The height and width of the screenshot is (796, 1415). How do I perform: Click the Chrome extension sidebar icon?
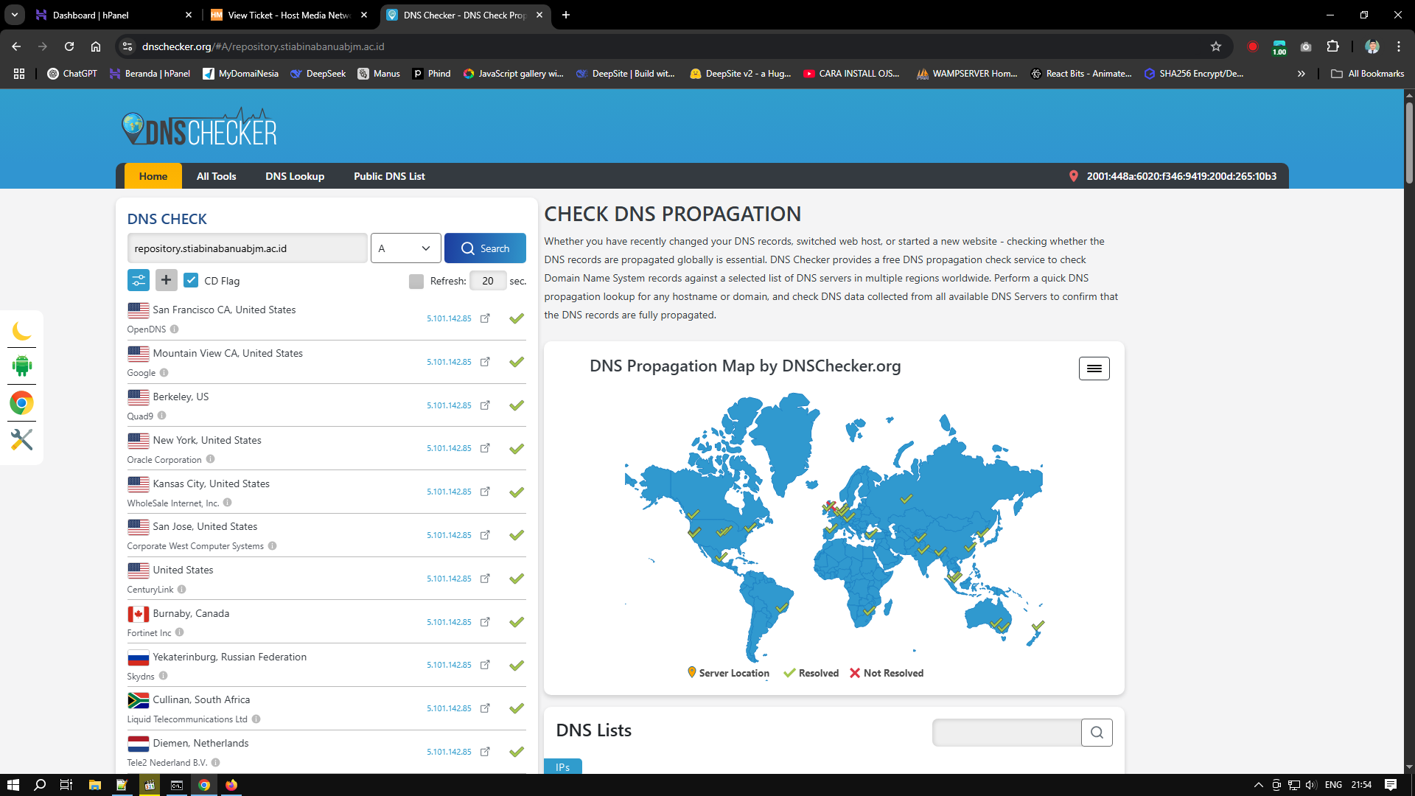pos(21,403)
